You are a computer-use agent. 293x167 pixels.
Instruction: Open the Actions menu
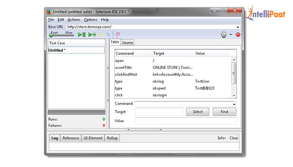click(x=74, y=20)
